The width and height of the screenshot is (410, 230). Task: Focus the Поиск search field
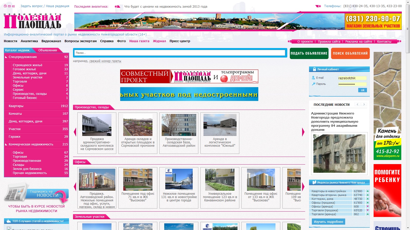pyautogui.click(x=180, y=53)
